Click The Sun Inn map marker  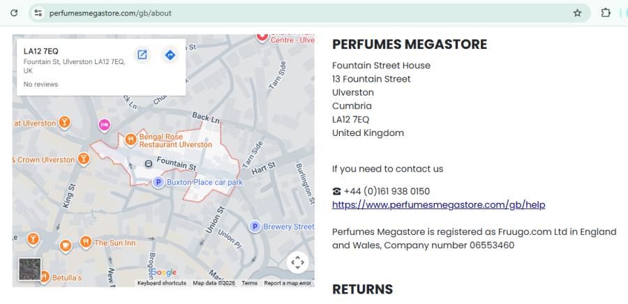pos(85,242)
